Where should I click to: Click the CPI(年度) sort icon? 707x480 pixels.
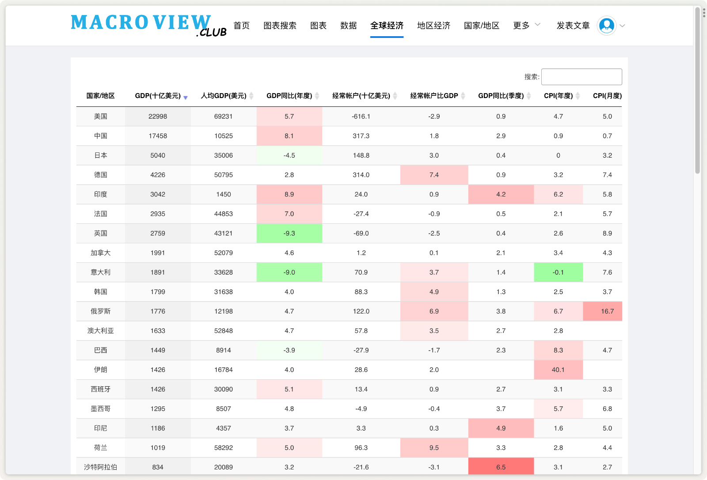[578, 95]
